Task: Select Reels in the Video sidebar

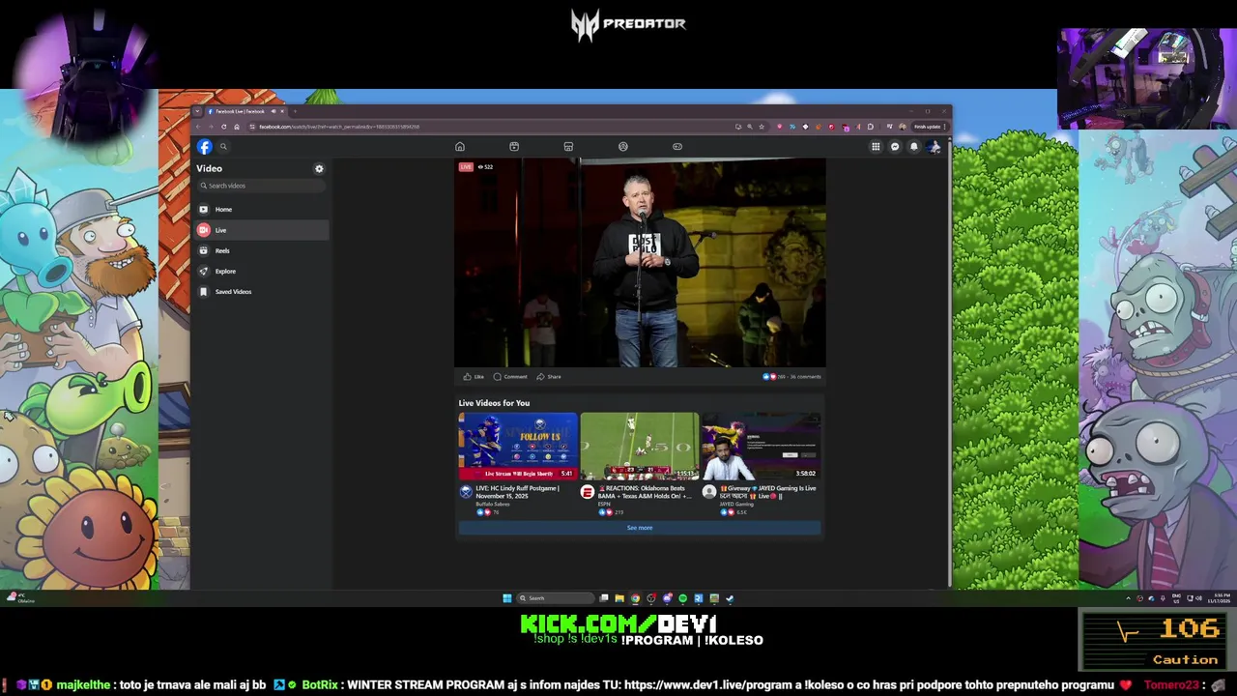Action: point(260,250)
